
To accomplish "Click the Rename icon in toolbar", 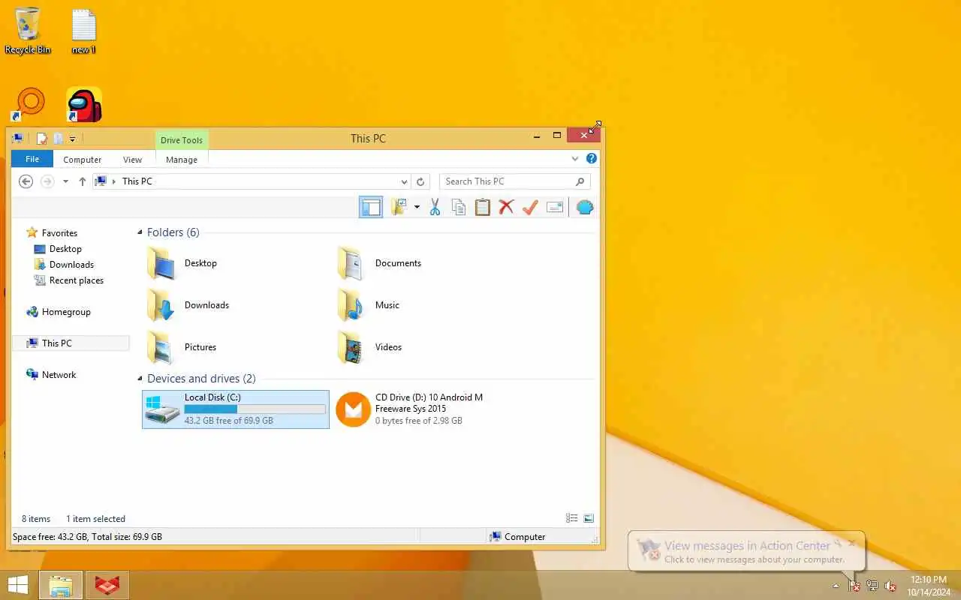I will [x=555, y=208].
